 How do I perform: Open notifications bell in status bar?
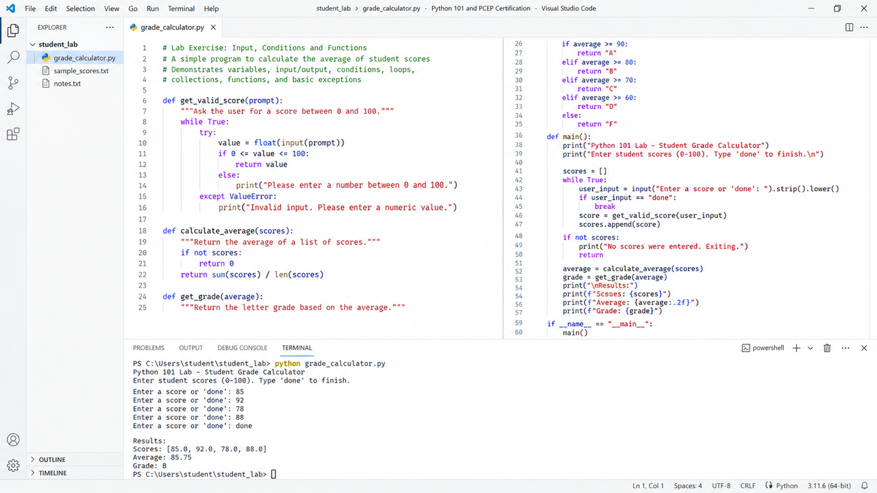(865, 485)
